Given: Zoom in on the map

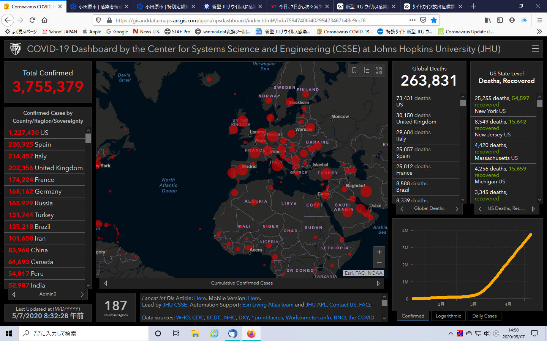Looking at the screenshot, I should [x=379, y=252].
